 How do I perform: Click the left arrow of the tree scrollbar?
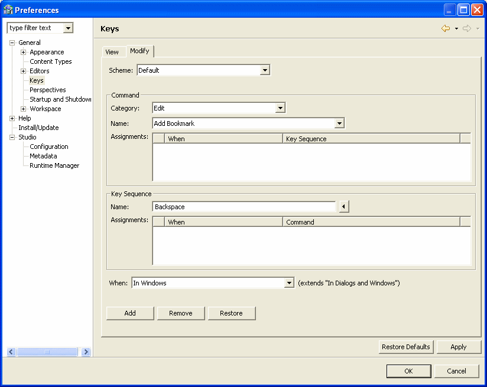point(10,351)
